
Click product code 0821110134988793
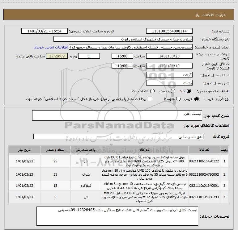coord(204,197)
